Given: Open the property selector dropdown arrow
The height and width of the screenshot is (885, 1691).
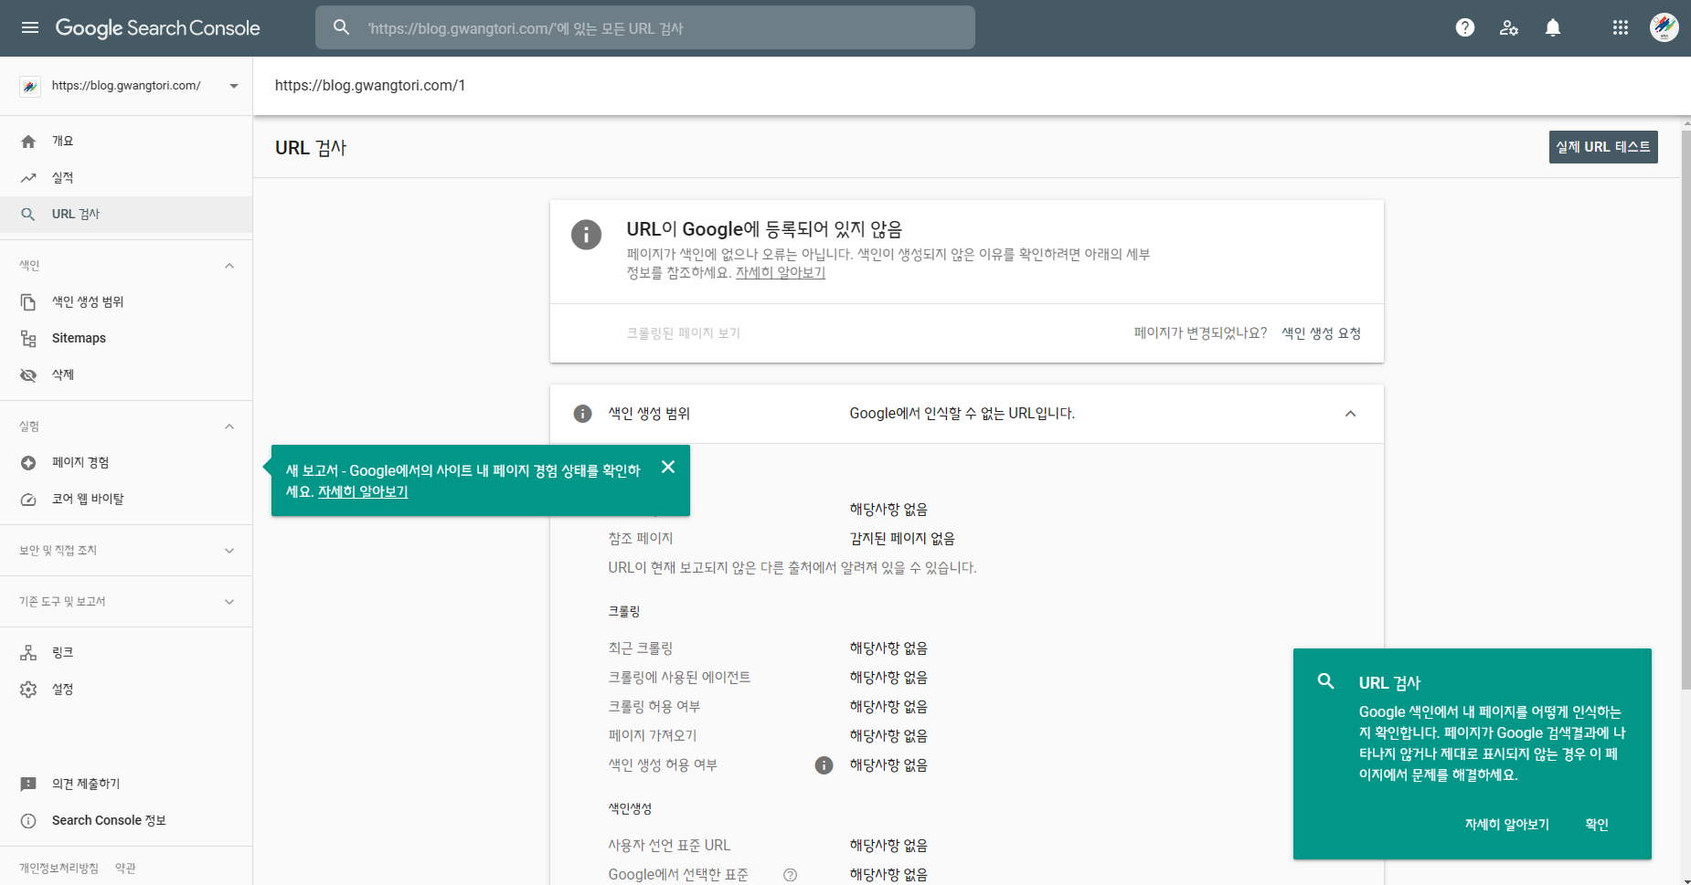Looking at the screenshot, I should point(234,86).
